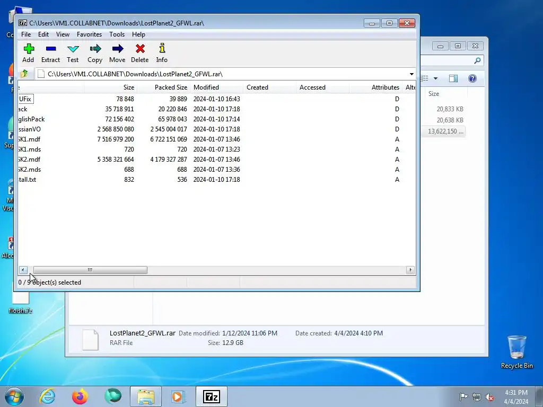Open the Edit menu
Image resolution: width=543 pixels, height=407 pixels.
tap(43, 34)
